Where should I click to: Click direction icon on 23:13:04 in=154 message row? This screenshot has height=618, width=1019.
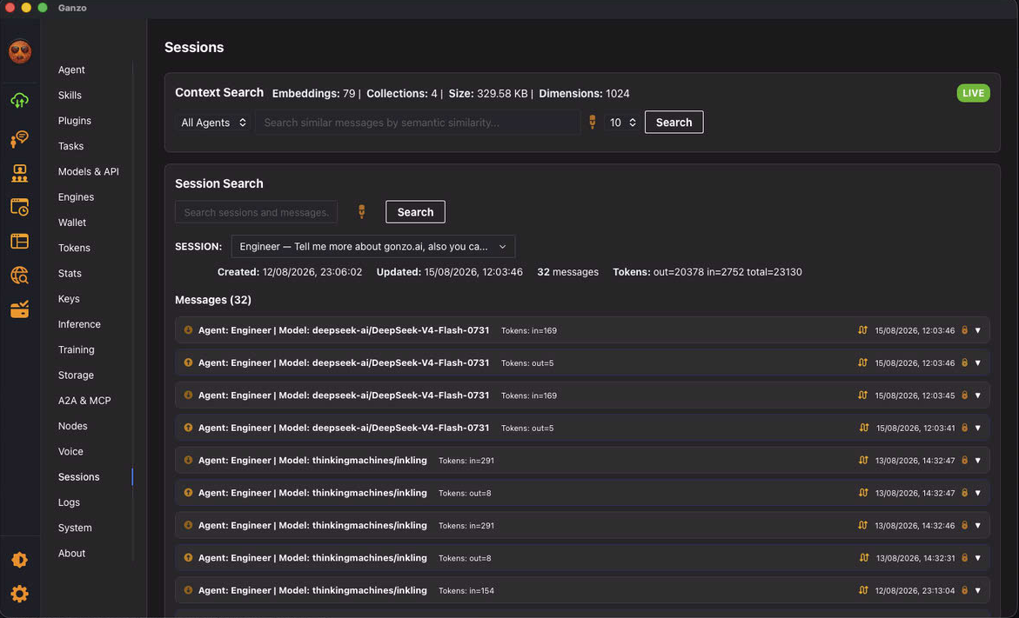point(188,590)
